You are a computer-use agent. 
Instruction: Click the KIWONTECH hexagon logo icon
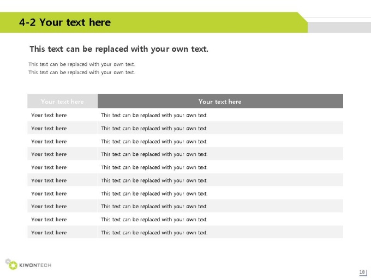click(11, 264)
